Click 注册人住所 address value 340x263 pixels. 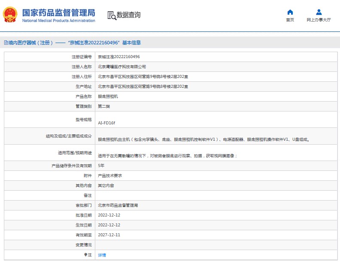point(143,77)
